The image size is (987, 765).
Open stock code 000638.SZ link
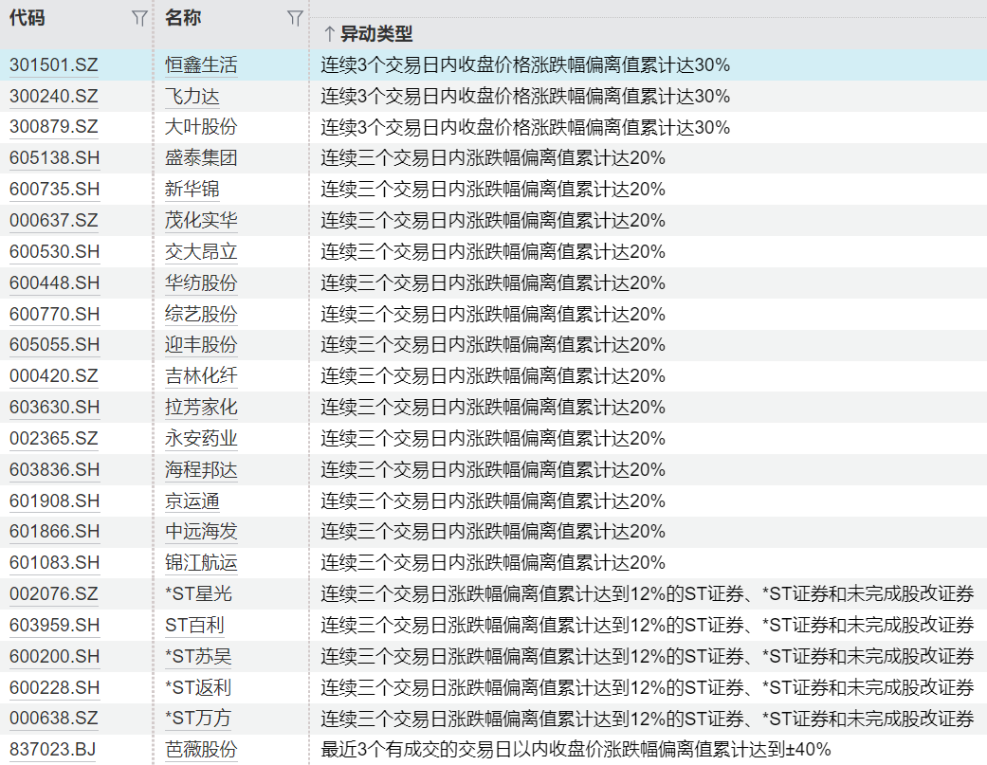54,719
